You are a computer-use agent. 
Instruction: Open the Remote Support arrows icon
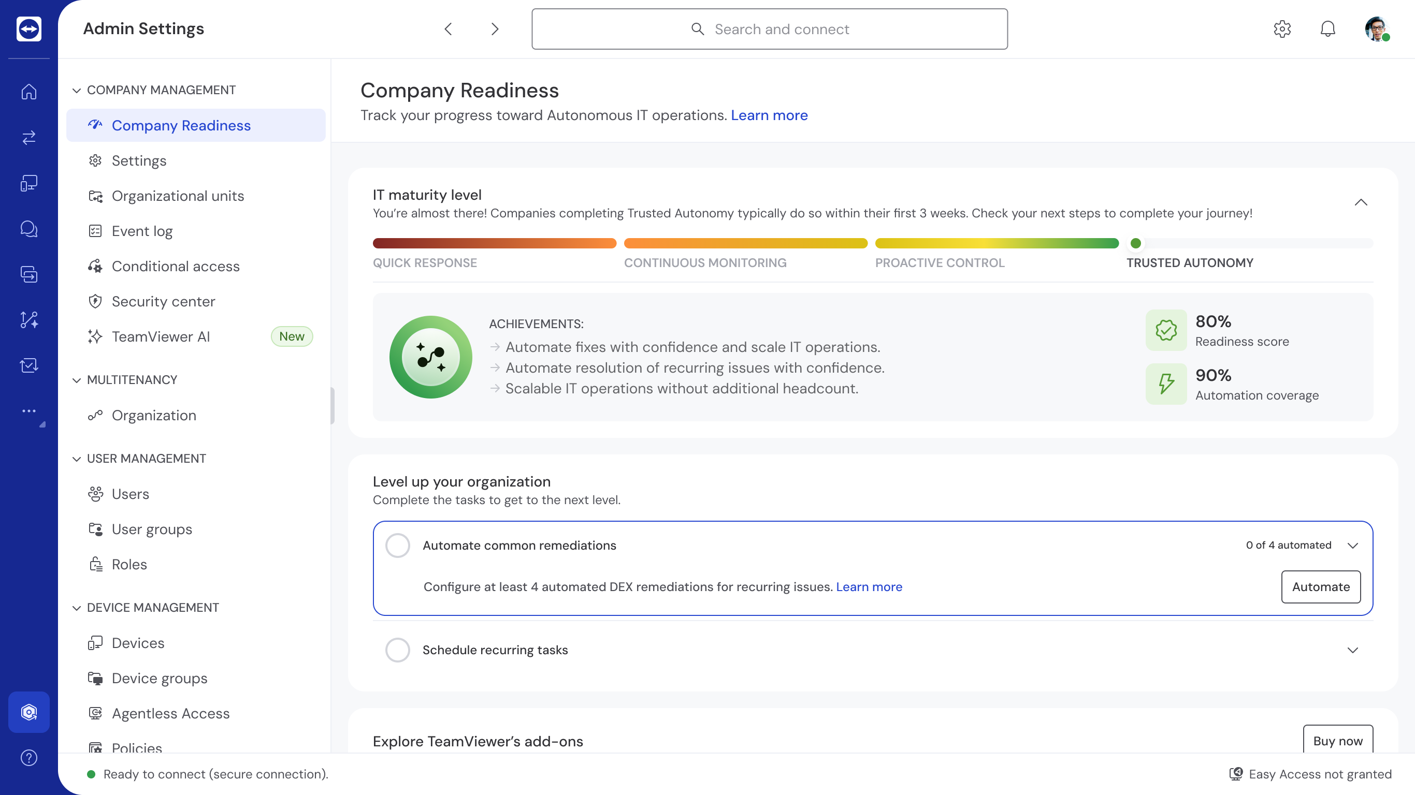pyautogui.click(x=28, y=137)
